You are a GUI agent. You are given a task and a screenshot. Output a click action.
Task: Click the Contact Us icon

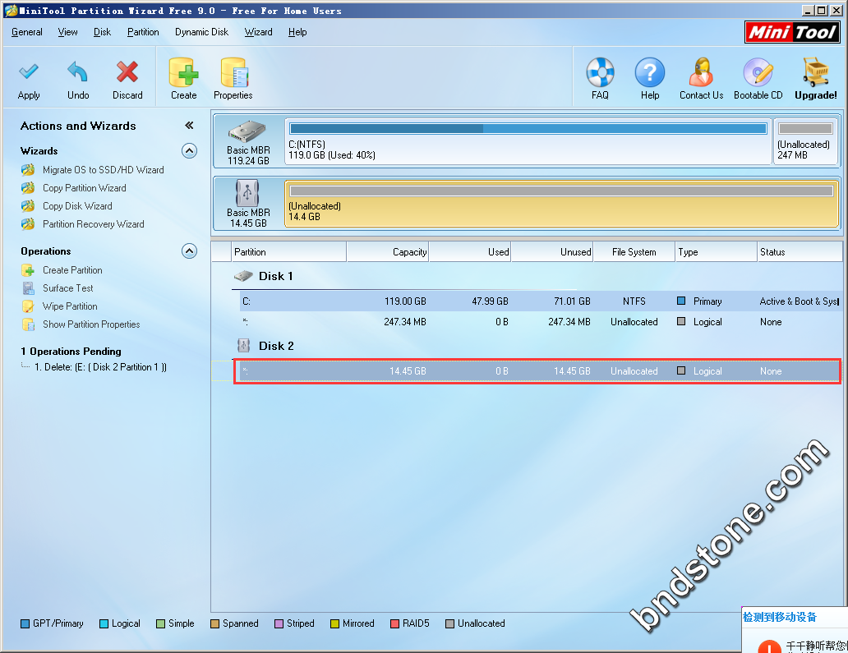click(x=701, y=72)
